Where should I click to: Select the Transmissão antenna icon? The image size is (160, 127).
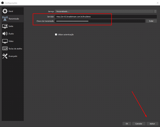pyautogui.click(x=5, y=19)
